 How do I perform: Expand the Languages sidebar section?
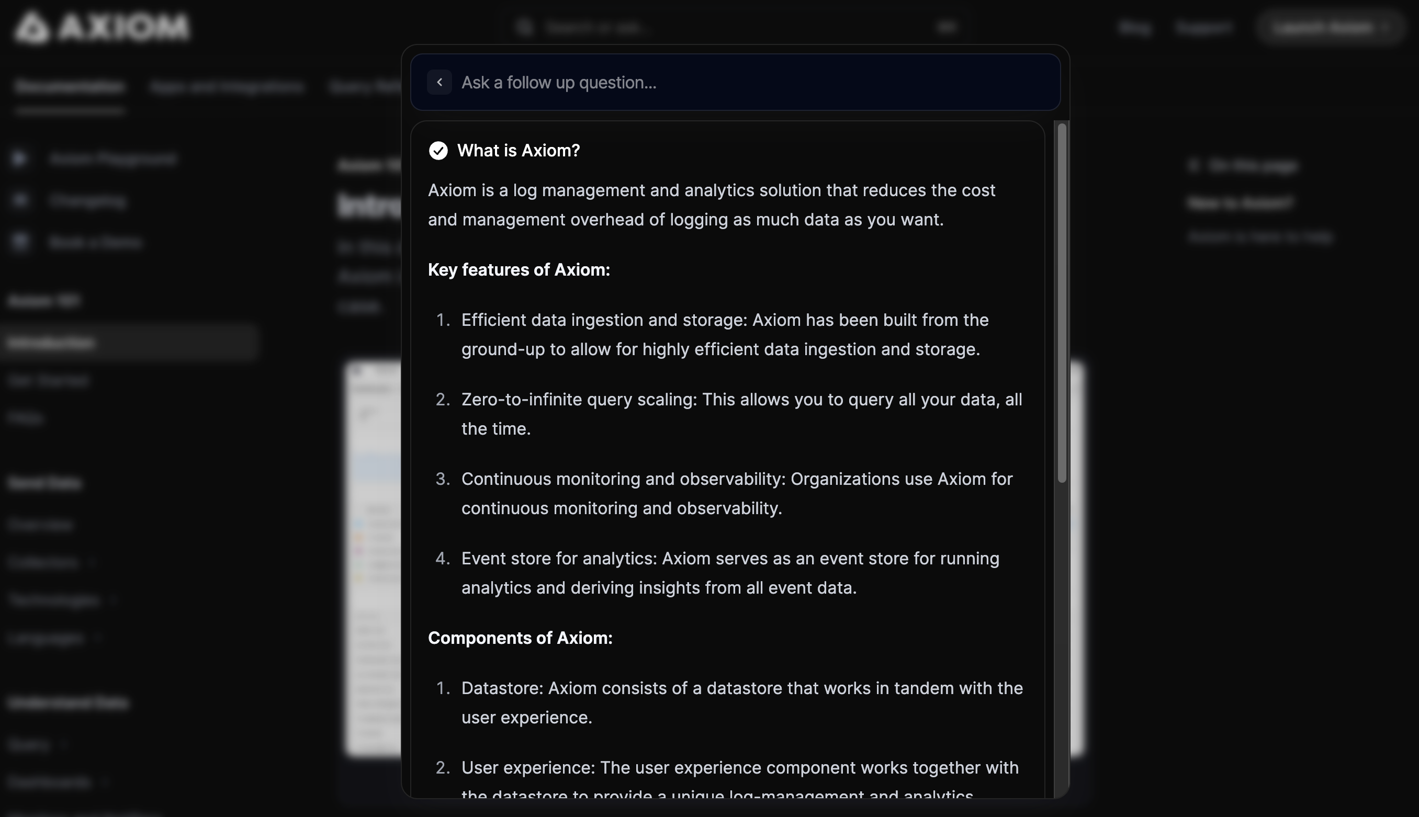point(54,638)
